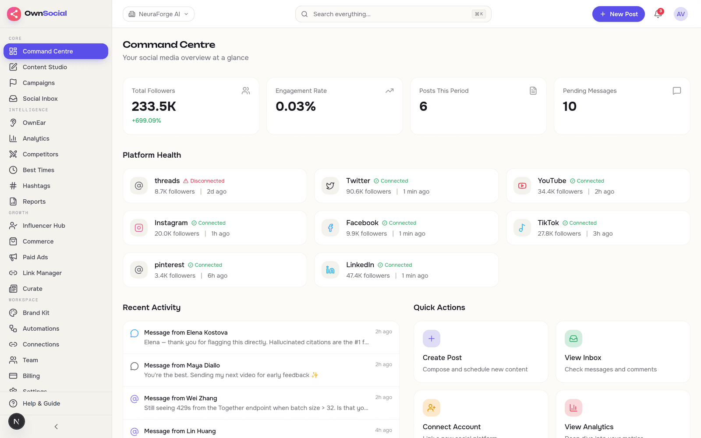This screenshot has width=701, height=438.
Task: Click the LinkedIn platform icon
Action: pyautogui.click(x=330, y=270)
